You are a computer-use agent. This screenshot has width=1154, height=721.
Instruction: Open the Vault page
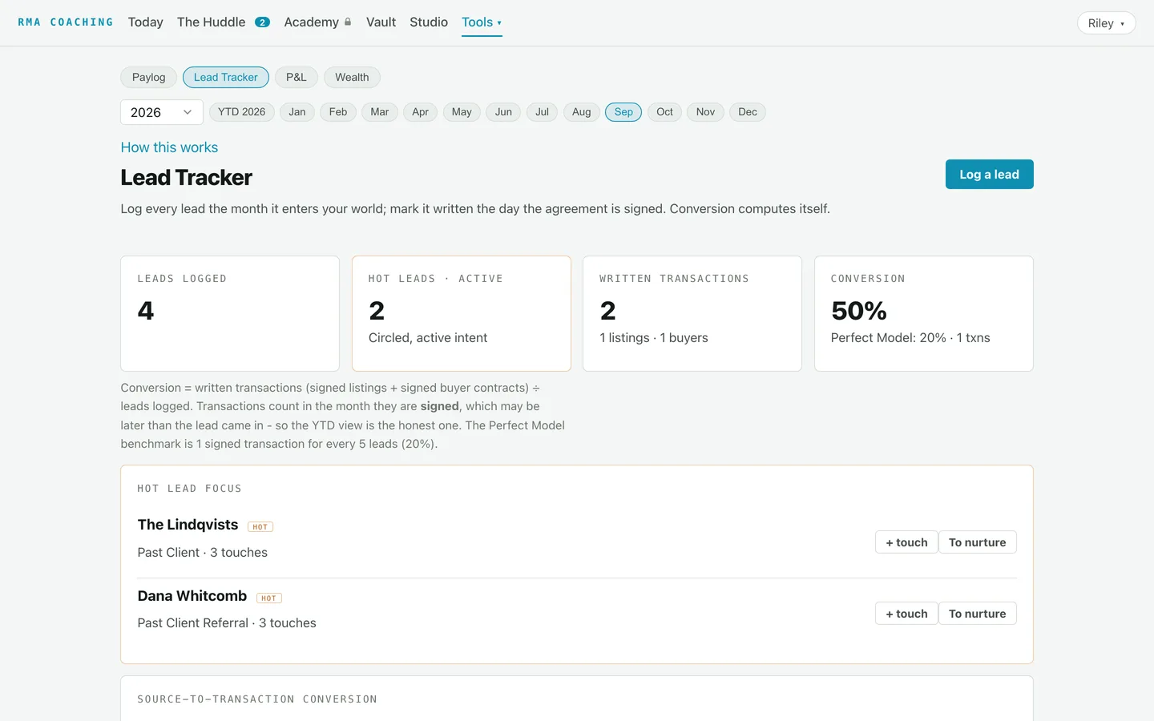click(381, 22)
